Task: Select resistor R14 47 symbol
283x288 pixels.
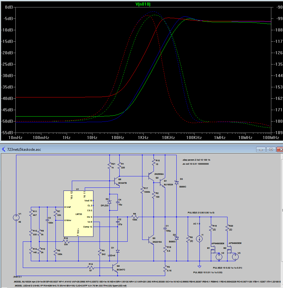Action: pos(91,268)
